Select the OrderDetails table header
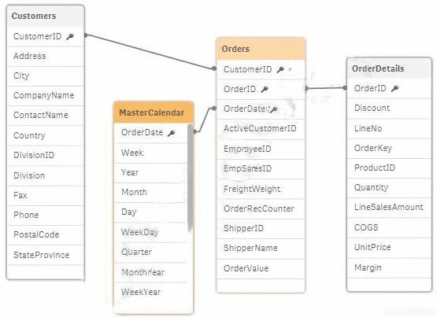 (x=389, y=68)
